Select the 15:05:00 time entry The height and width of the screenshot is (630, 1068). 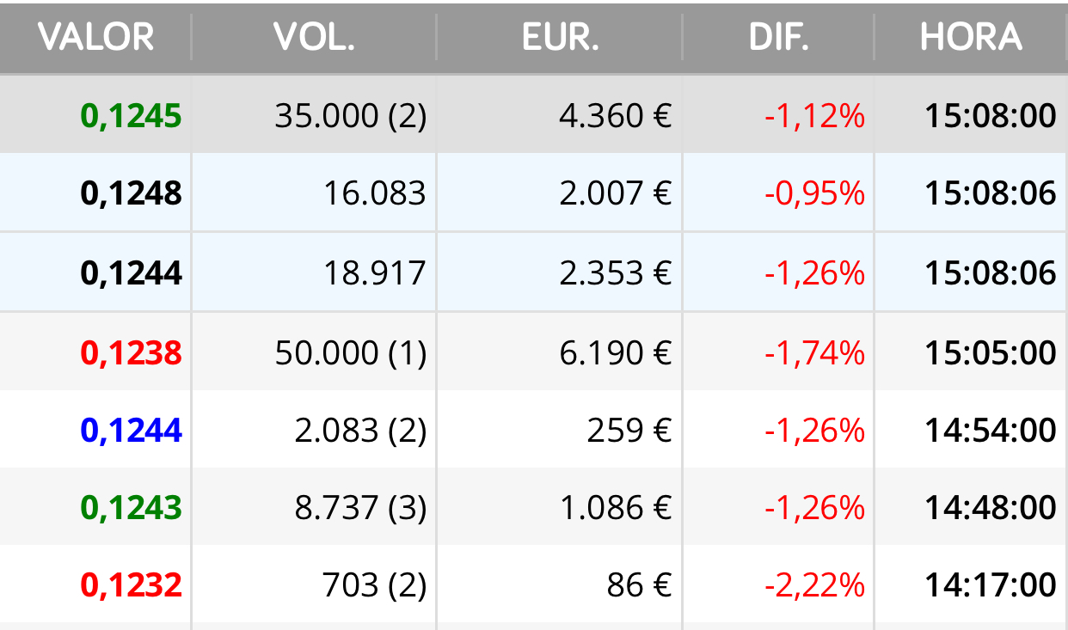click(x=991, y=352)
